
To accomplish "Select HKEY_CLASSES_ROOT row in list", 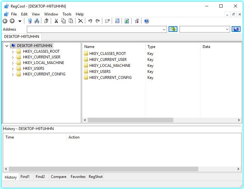I will click(x=108, y=54).
